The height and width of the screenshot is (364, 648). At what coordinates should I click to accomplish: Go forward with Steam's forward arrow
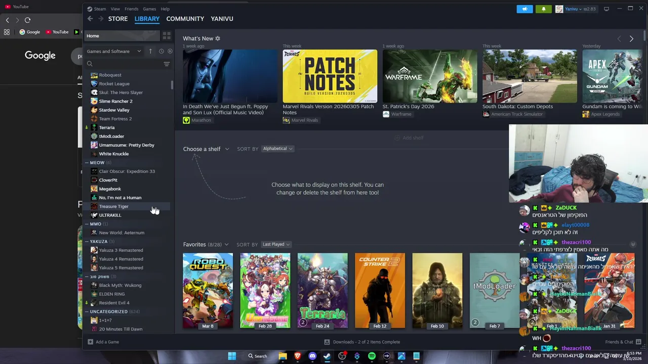(101, 19)
